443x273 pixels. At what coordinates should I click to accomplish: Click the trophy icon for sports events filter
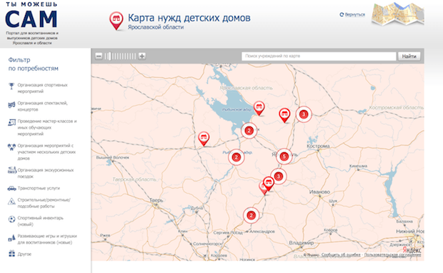click(x=11, y=86)
